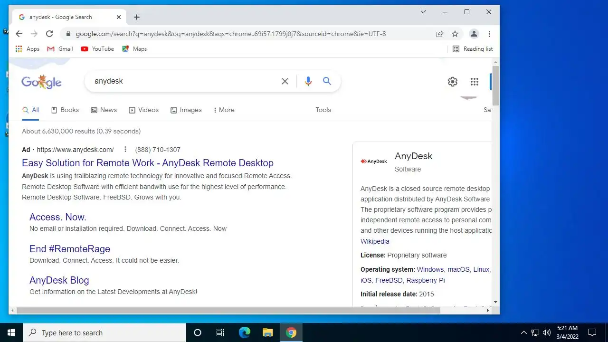Click scroll down arrow on vertical scrollbar

(x=495, y=302)
